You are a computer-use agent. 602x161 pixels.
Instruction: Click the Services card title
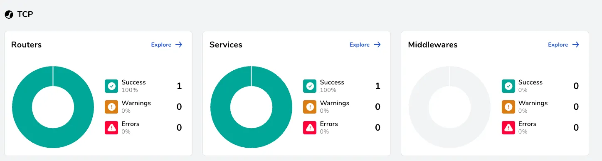pyautogui.click(x=226, y=45)
